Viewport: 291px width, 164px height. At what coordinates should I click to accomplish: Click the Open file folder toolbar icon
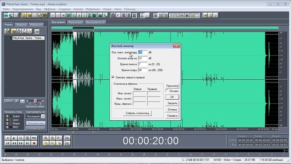[29, 15]
